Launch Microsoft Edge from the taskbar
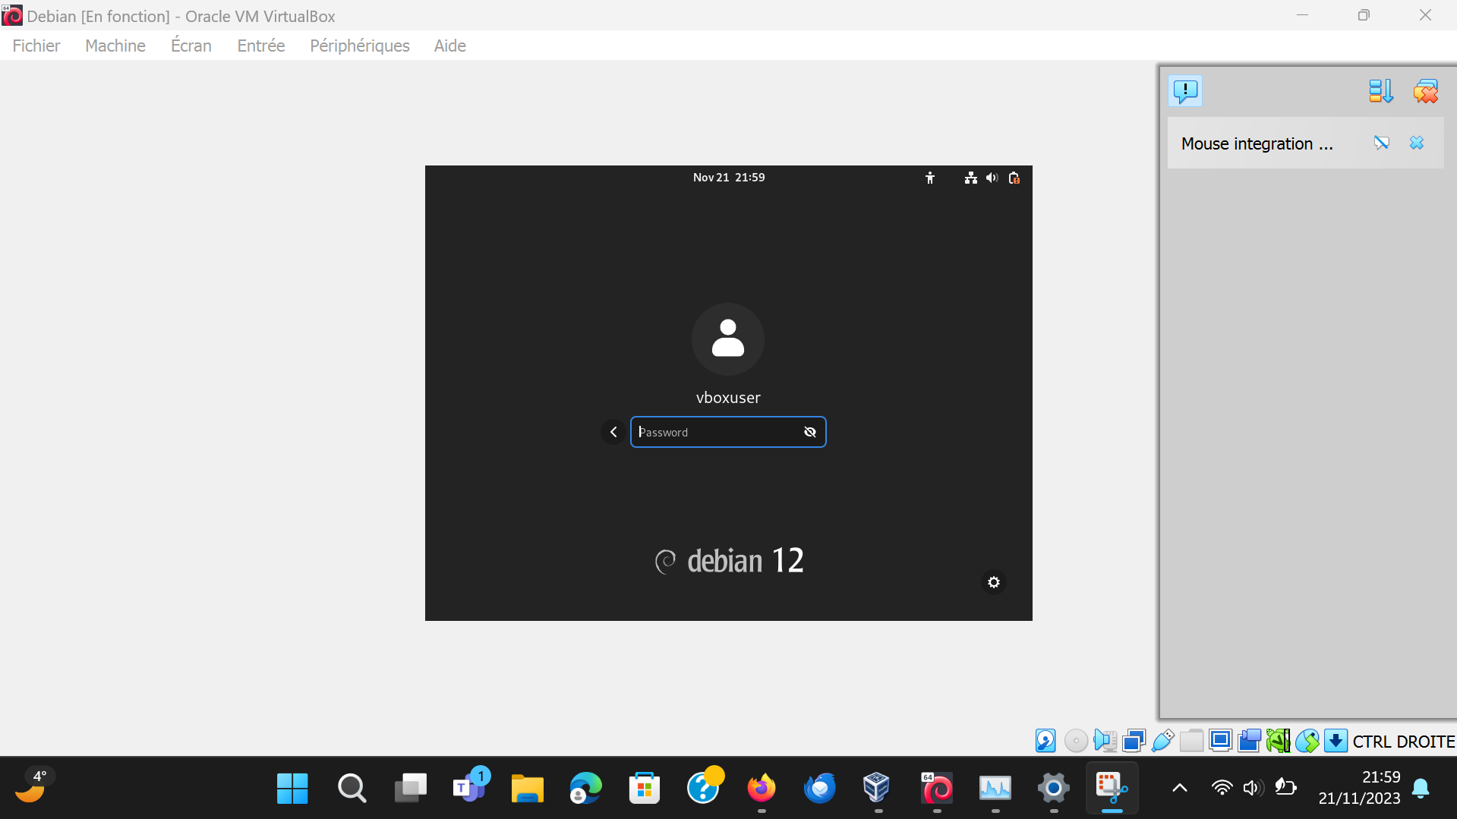The width and height of the screenshot is (1457, 819). [586, 789]
